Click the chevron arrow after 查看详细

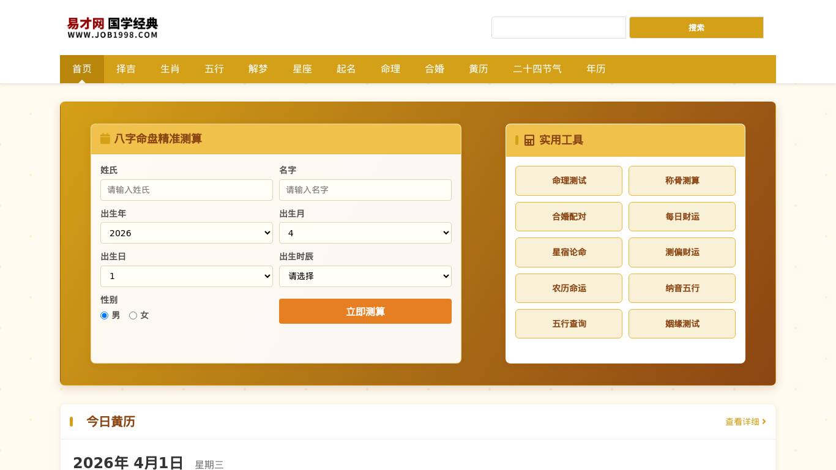763,422
